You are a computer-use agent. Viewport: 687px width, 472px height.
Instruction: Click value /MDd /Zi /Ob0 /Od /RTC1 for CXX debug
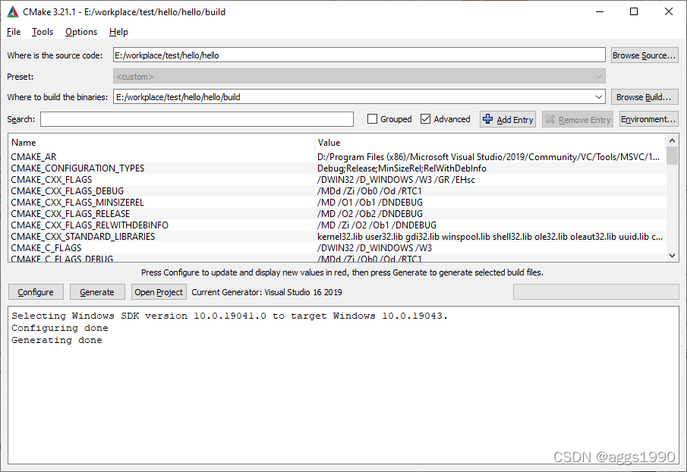pyautogui.click(x=370, y=191)
